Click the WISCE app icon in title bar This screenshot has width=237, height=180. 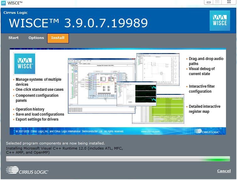coord(3,3)
